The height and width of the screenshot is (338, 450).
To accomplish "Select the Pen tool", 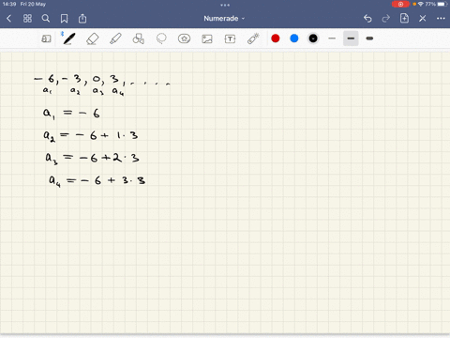I will click(x=68, y=38).
